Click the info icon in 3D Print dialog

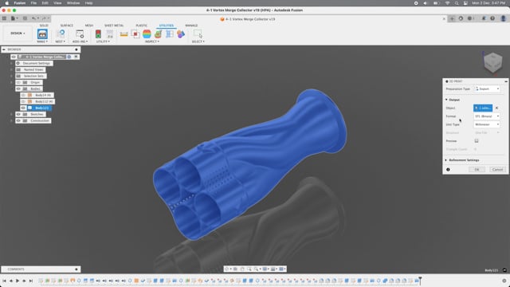point(448,170)
